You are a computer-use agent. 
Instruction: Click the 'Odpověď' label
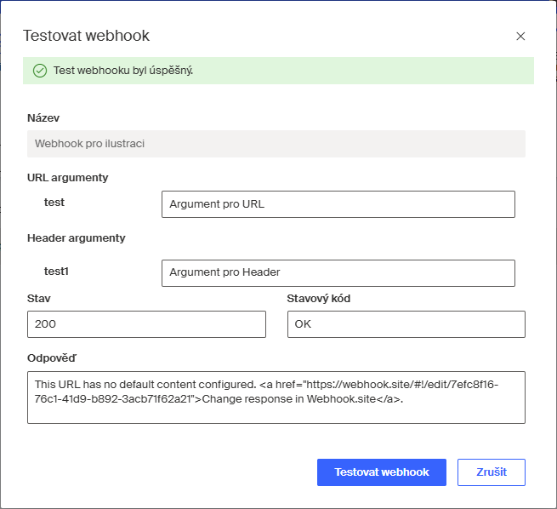point(52,358)
